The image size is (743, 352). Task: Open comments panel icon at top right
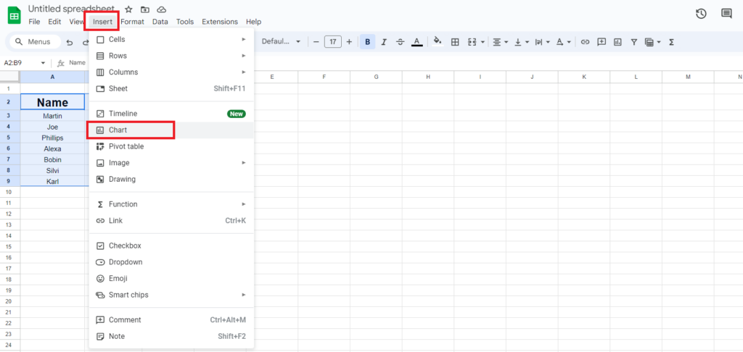tap(726, 14)
